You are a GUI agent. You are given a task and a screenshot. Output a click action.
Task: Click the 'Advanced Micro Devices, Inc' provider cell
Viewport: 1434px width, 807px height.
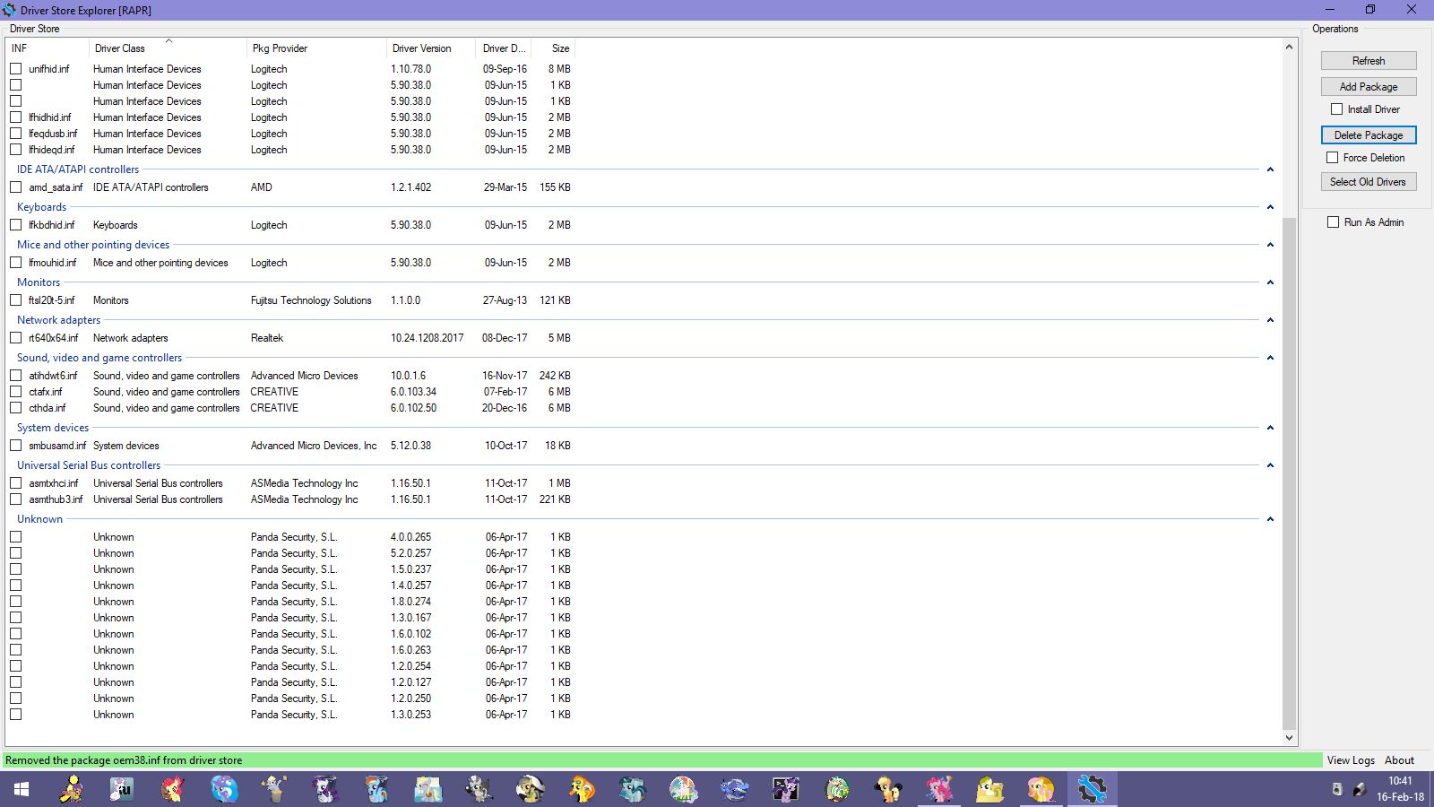pyautogui.click(x=314, y=446)
